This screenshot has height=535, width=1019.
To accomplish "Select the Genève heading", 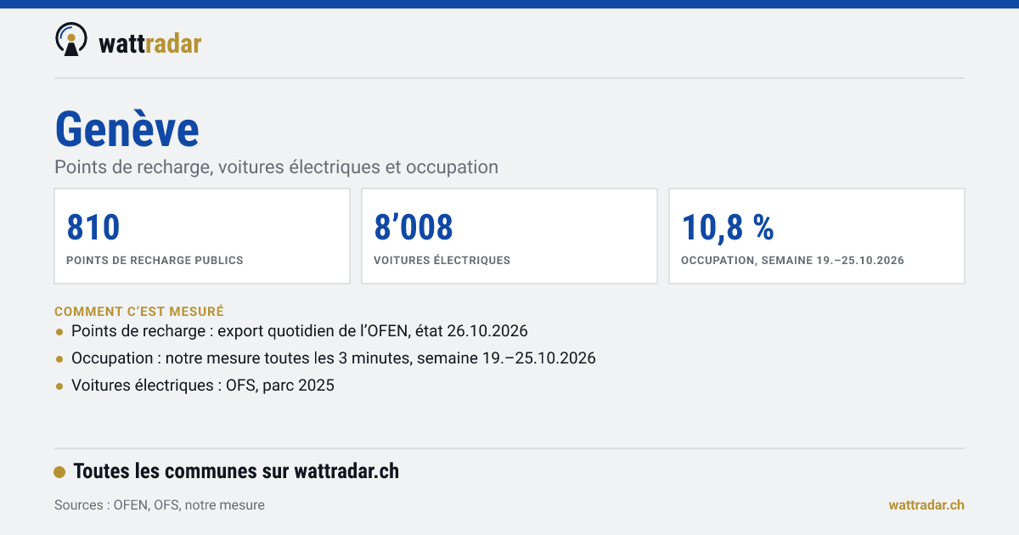I will tap(127, 130).
